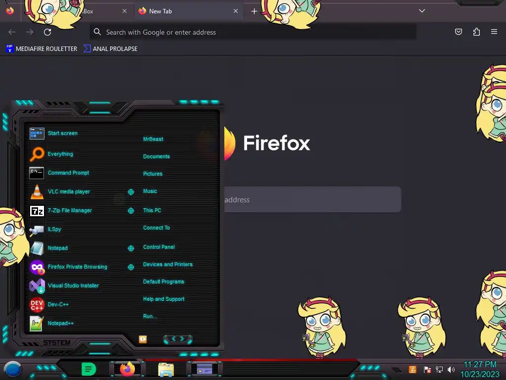506x380 pixels.
Task: Switch to the New Tab tab
Action: pos(189,11)
